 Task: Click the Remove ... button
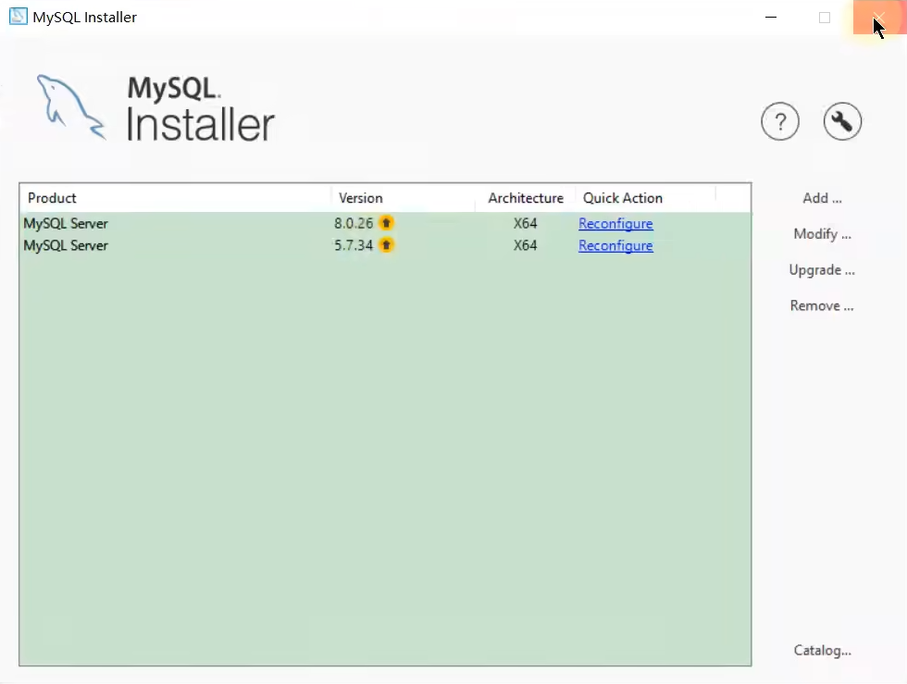(x=822, y=305)
